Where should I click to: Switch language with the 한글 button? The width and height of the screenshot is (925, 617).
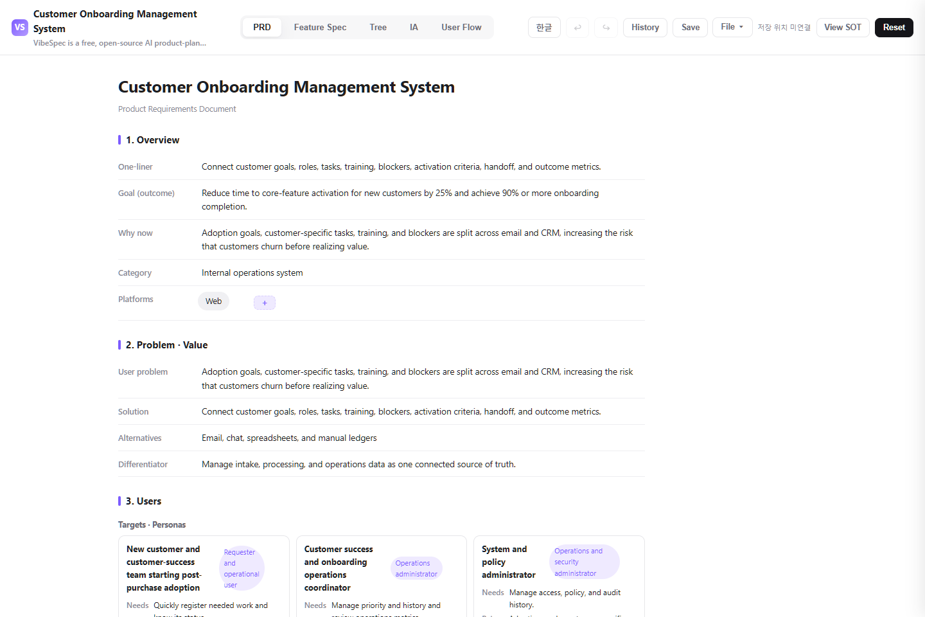[x=544, y=28]
